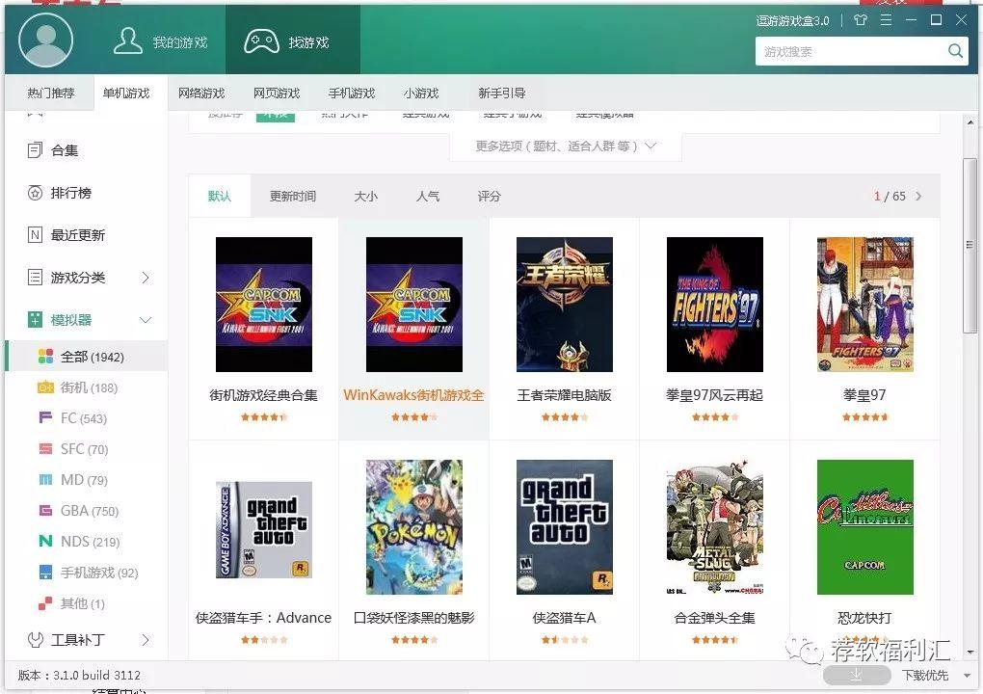Go to next page arrow beside 1/65
Image resolution: width=983 pixels, height=694 pixels.
[x=918, y=197]
